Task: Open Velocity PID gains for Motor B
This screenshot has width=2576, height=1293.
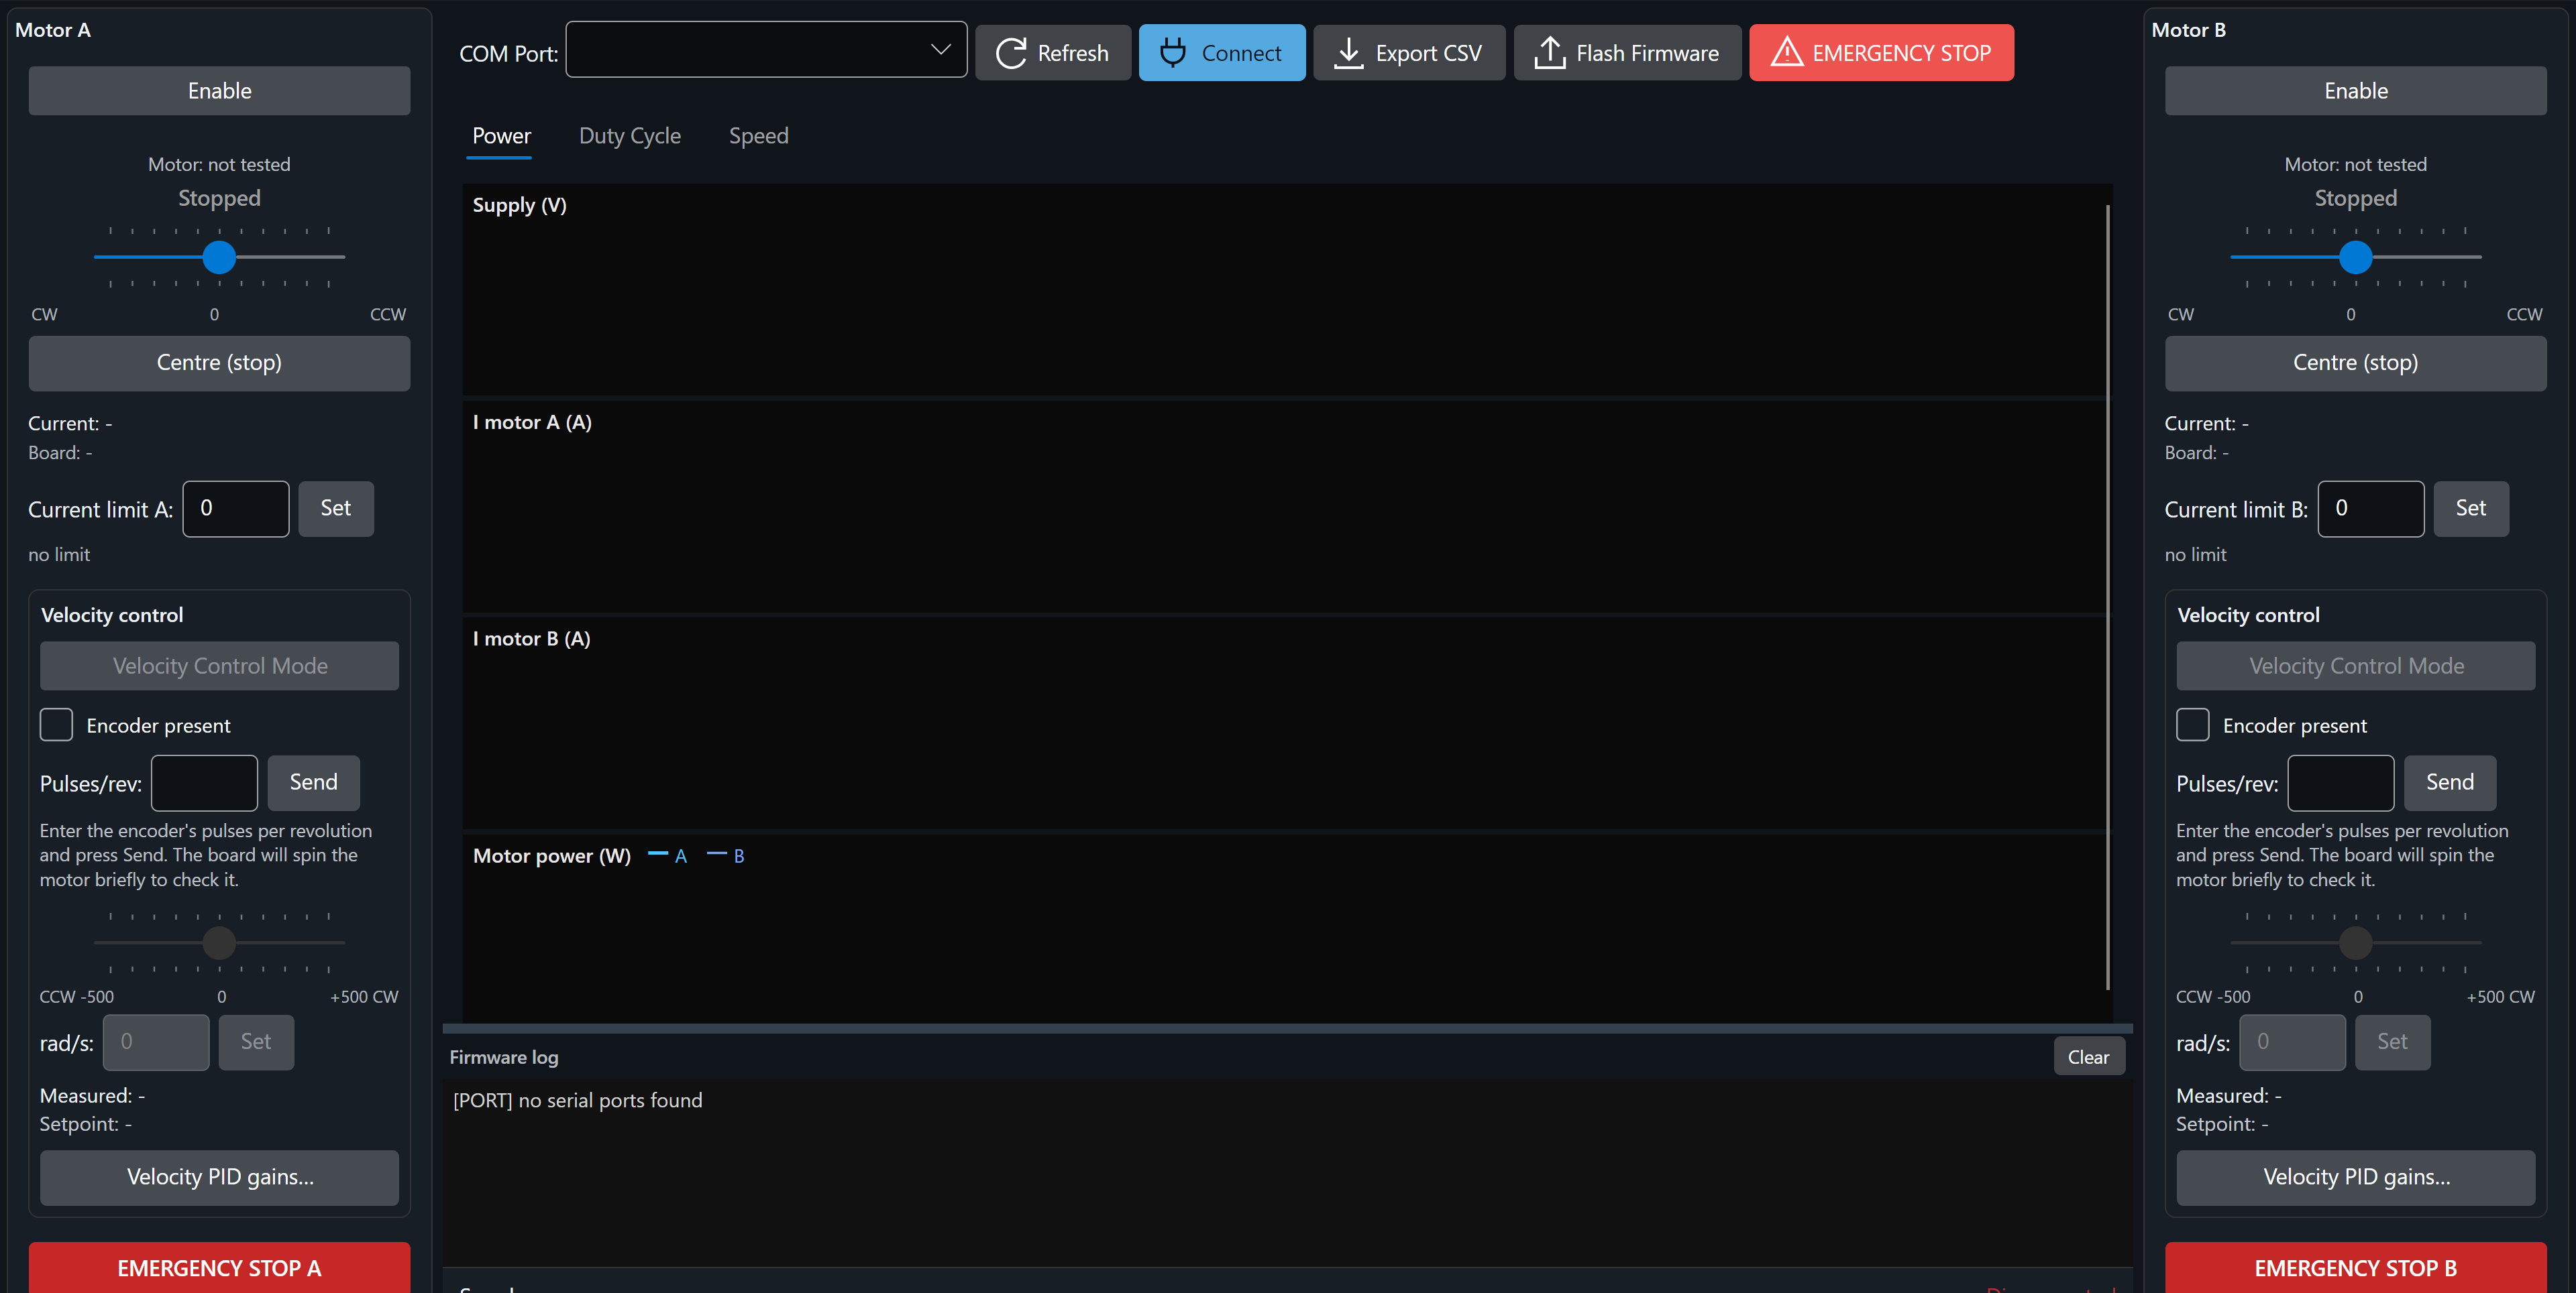Action: [2355, 1177]
